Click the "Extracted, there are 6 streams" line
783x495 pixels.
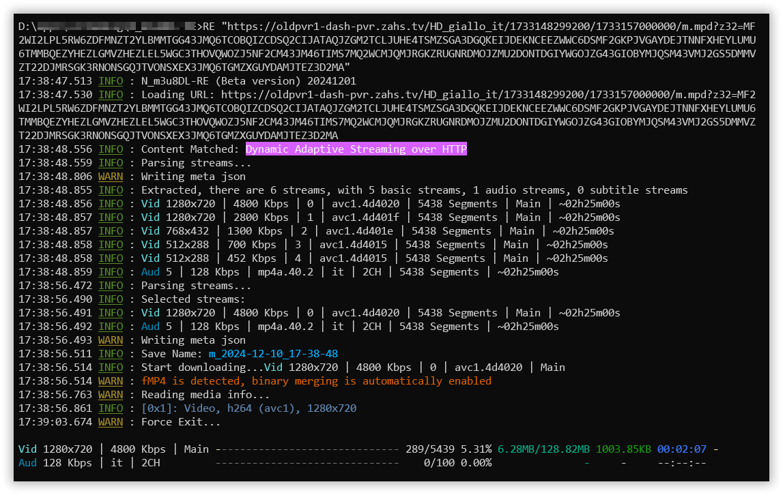coord(414,190)
